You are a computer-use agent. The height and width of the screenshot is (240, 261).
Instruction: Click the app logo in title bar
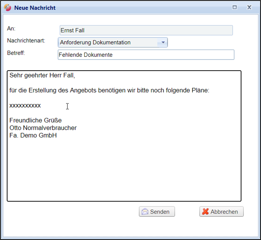click(x=8, y=8)
